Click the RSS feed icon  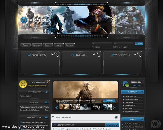pos(116,117)
